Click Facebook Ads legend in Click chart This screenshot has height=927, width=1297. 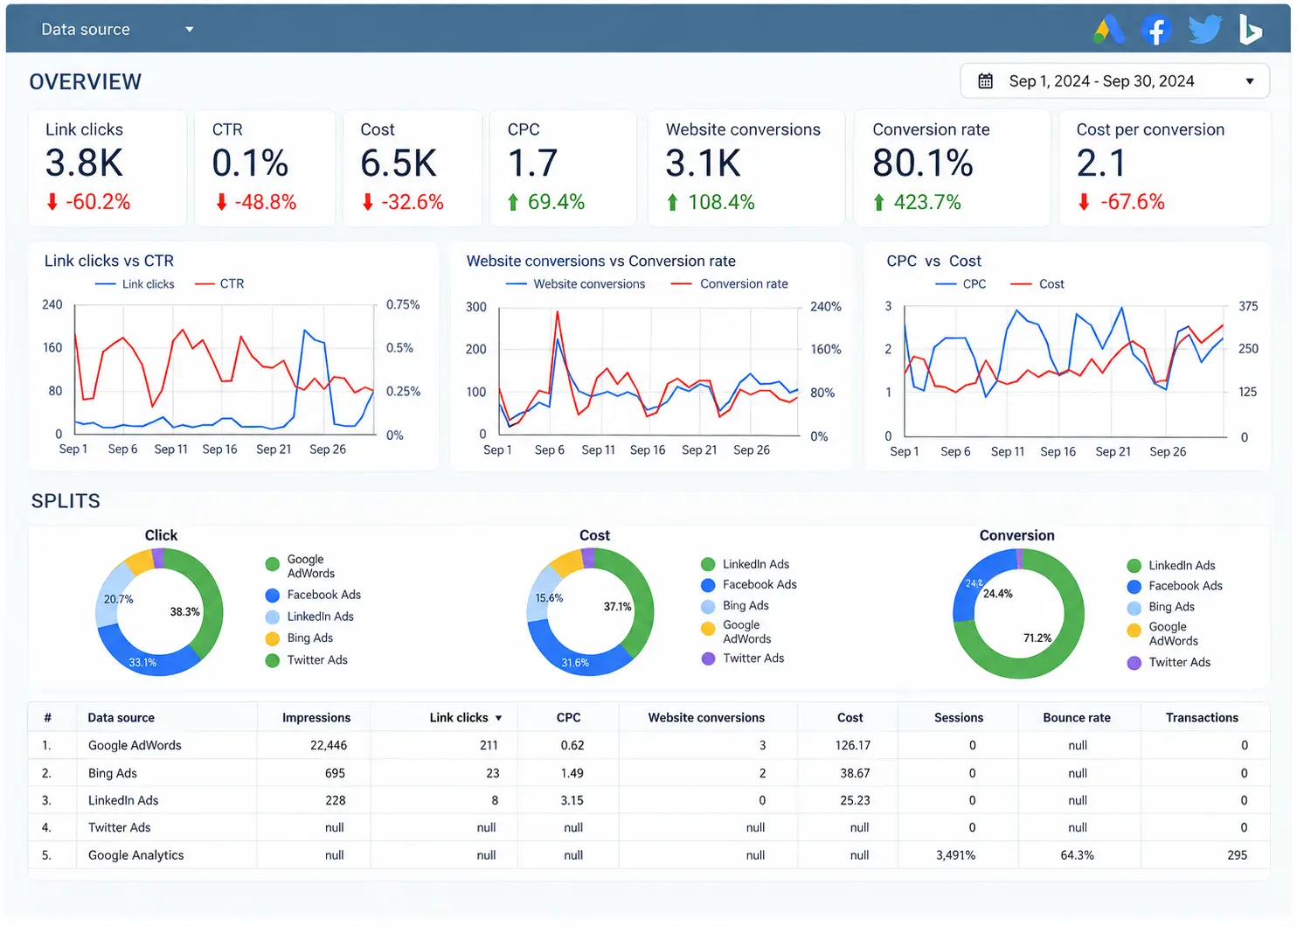pyautogui.click(x=313, y=596)
